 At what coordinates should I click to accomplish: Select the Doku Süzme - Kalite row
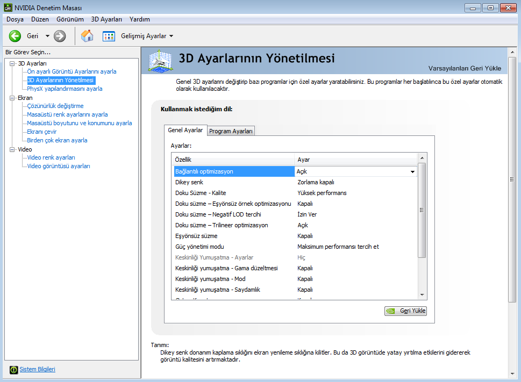click(295, 193)
